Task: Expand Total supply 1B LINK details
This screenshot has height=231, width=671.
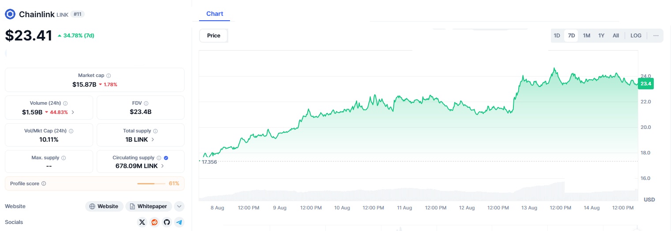Action: pyautogui.click(x=153, y=139)
